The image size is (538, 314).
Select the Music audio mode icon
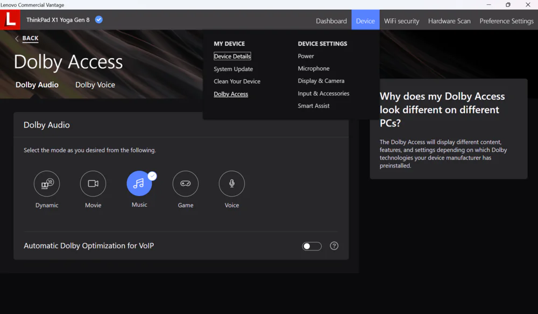click(139, 184)
